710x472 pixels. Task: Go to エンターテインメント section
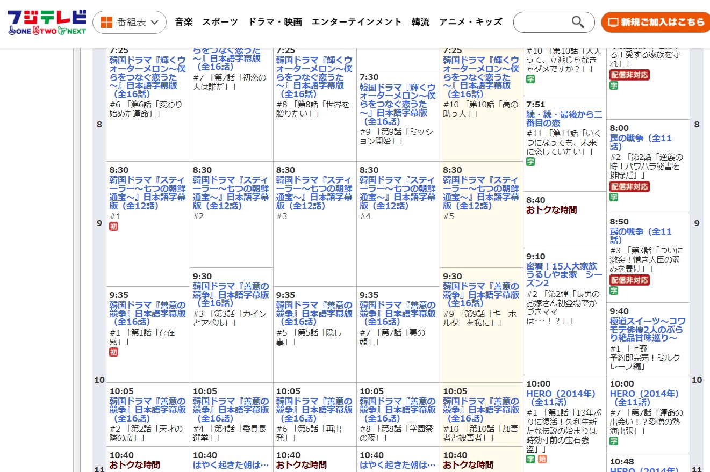pyautogui.click(x=356, y=22)
